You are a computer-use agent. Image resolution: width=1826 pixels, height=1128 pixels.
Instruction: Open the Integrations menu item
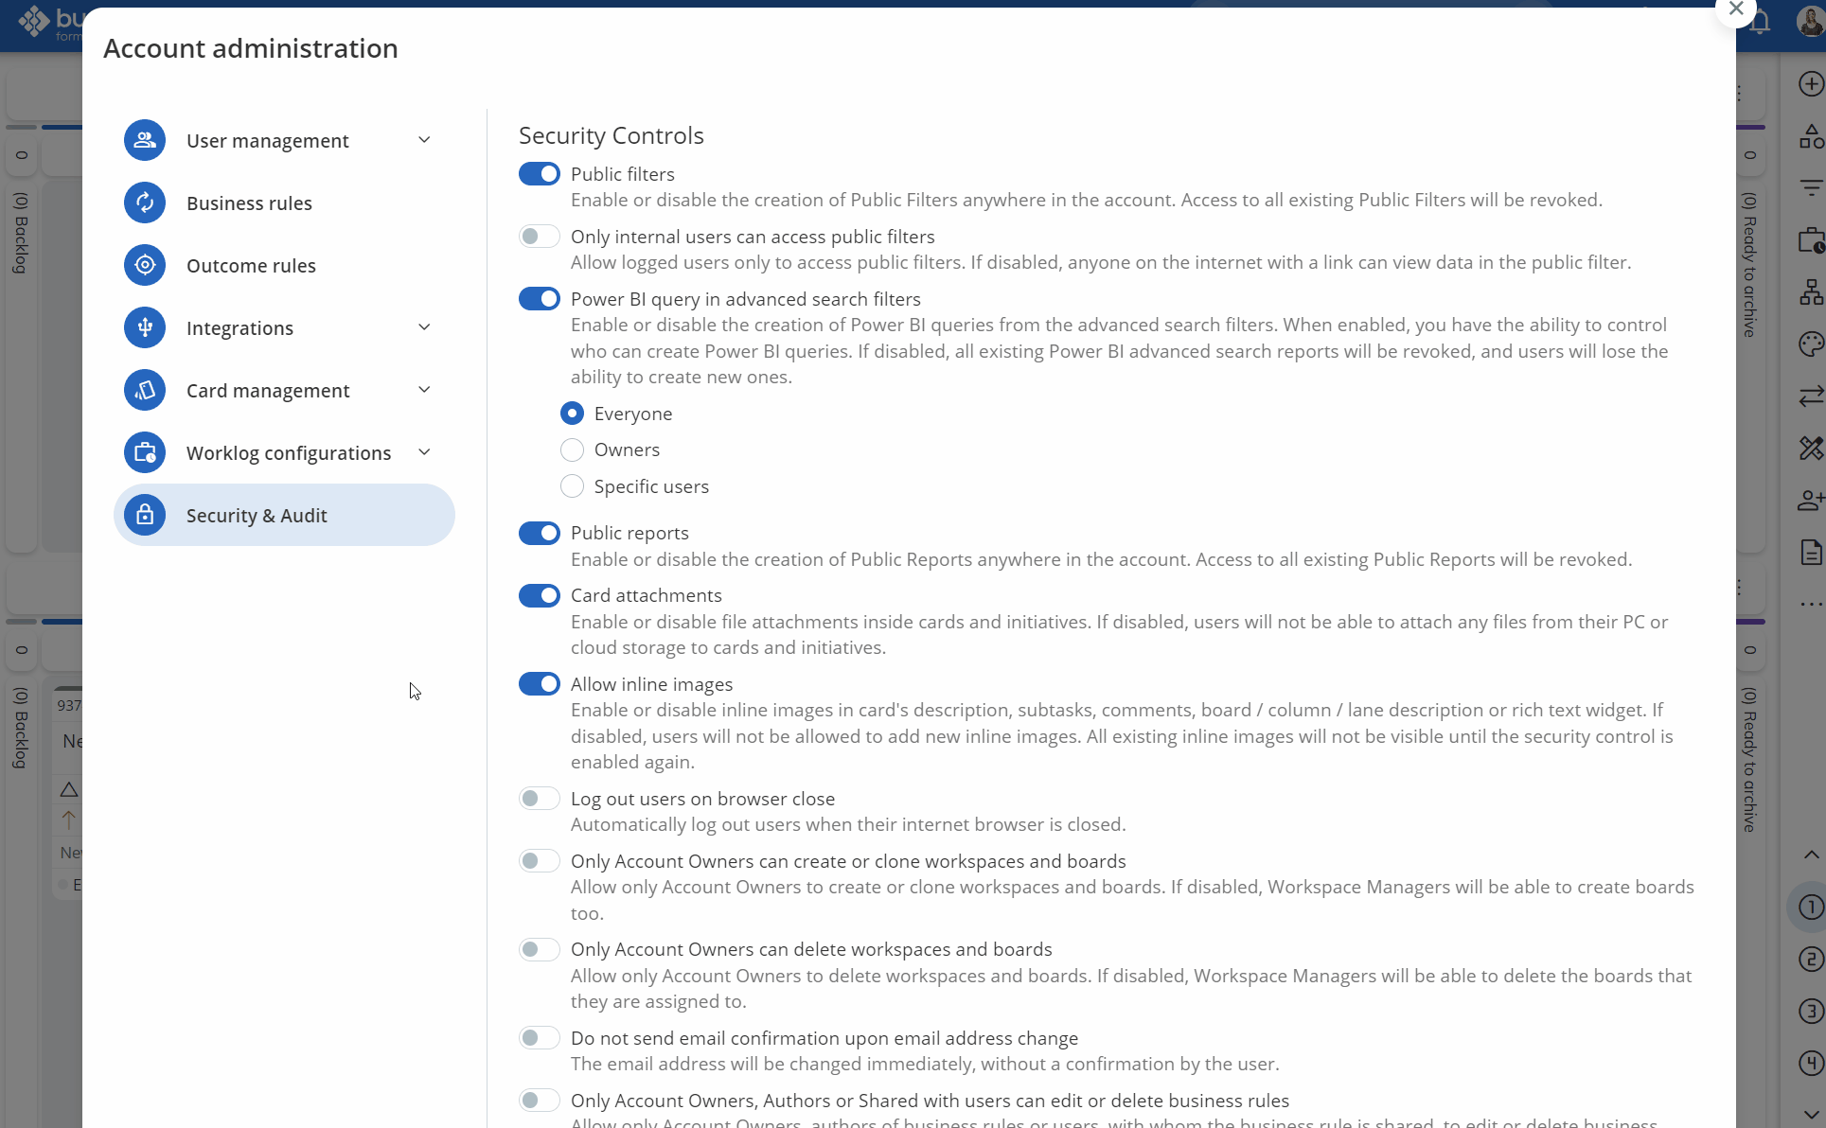pos(284,327)
